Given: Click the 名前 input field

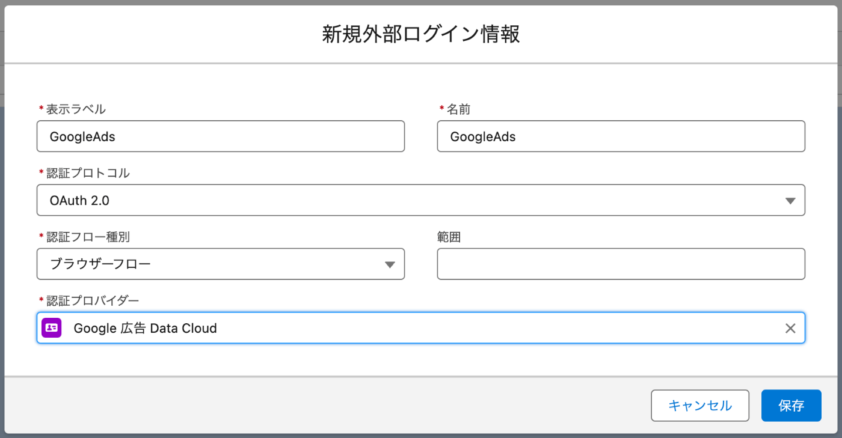Looking at the screenshot, I should [621, 136].
